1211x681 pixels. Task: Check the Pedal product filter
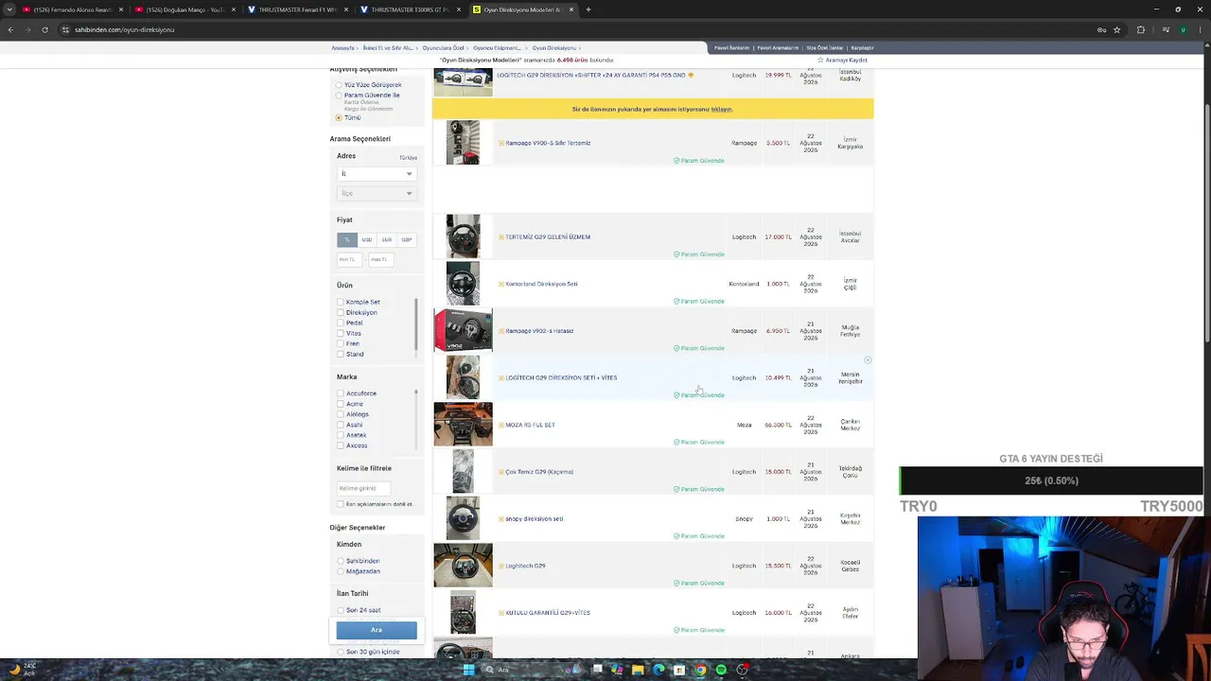coord(341,323)
